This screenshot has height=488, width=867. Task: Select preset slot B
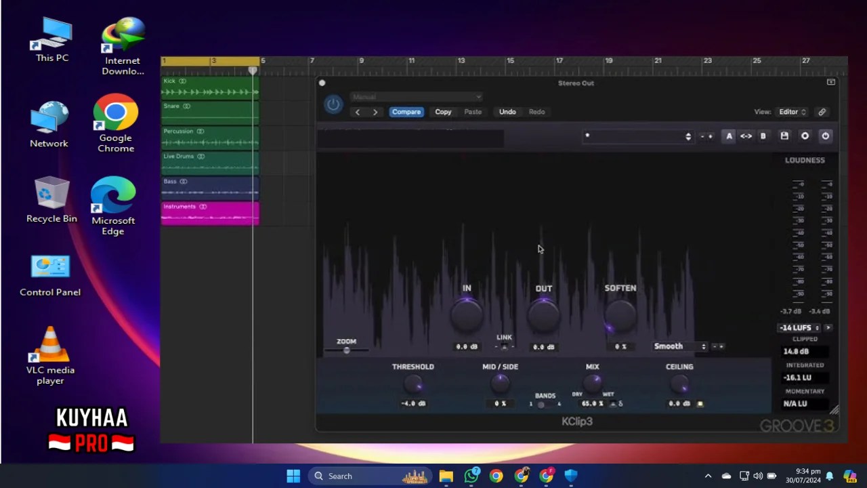pos(763,136)
